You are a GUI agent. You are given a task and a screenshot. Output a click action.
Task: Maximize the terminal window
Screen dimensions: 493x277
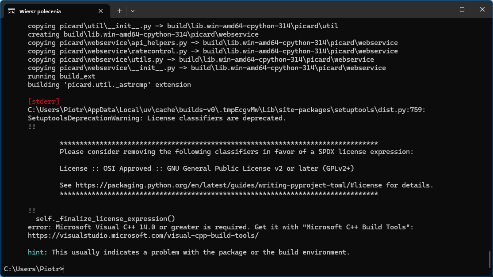(x=462, y=9)
